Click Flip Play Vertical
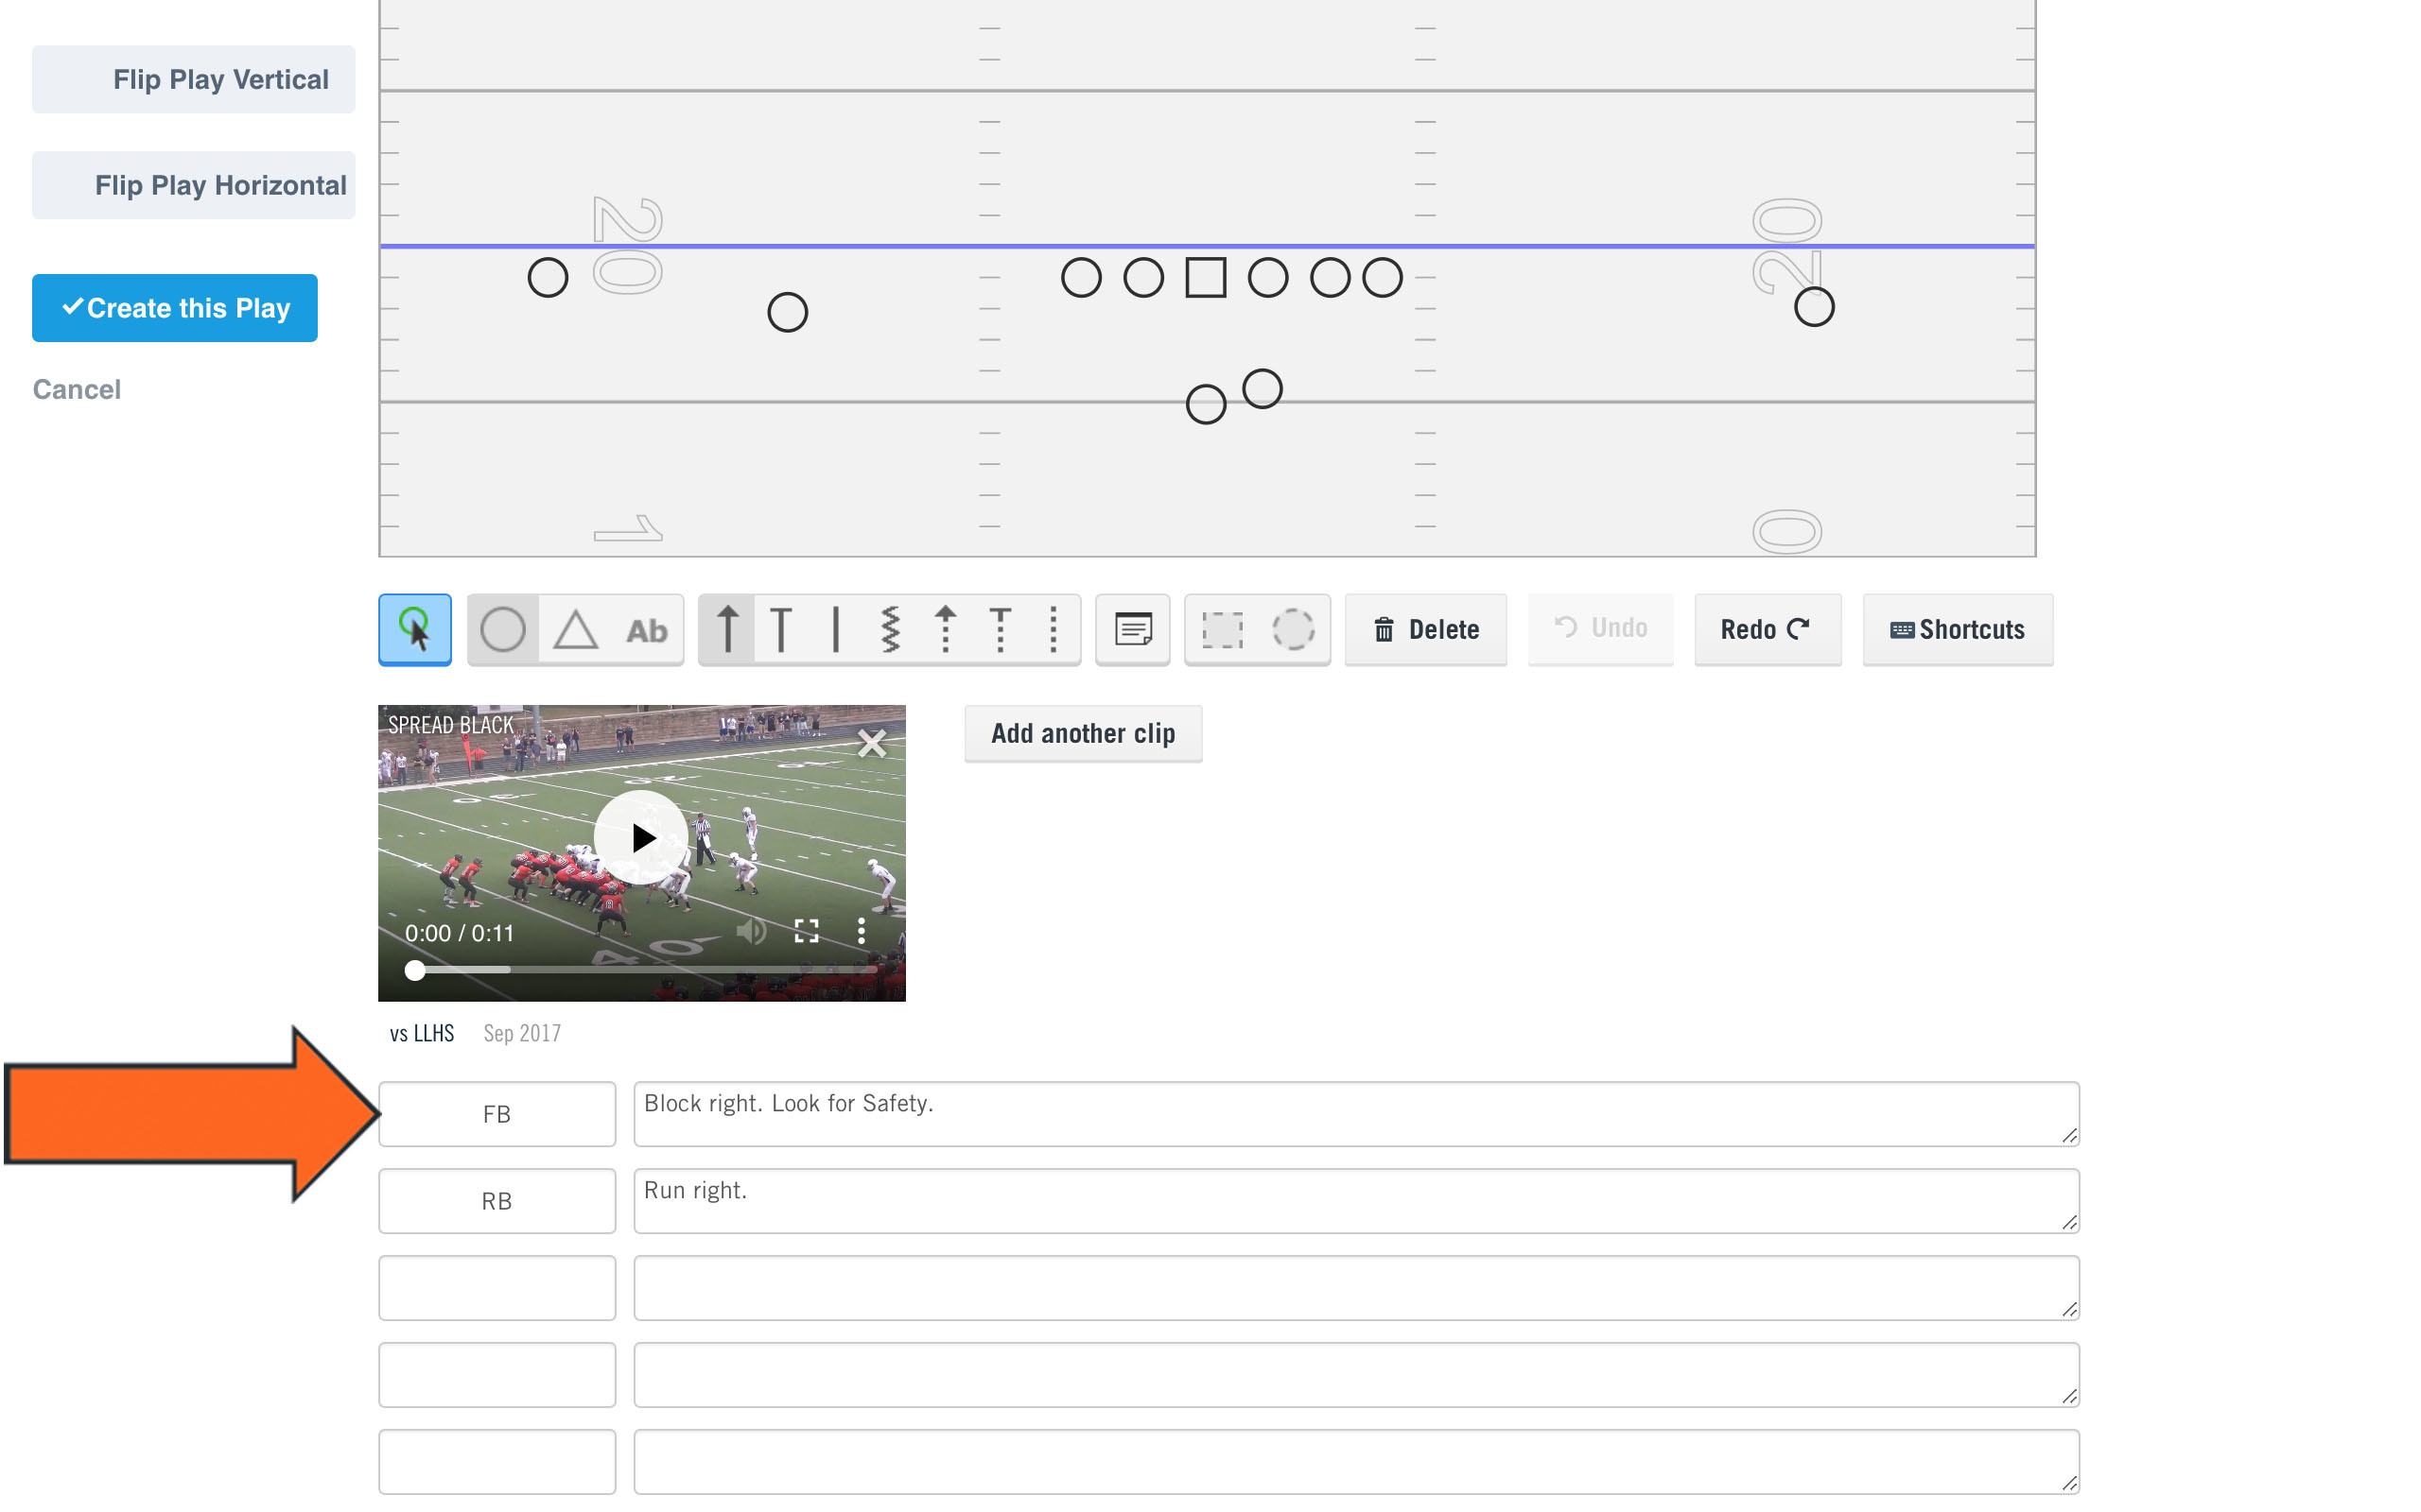The image size is (2421, 1512). (x=193, y=79)
